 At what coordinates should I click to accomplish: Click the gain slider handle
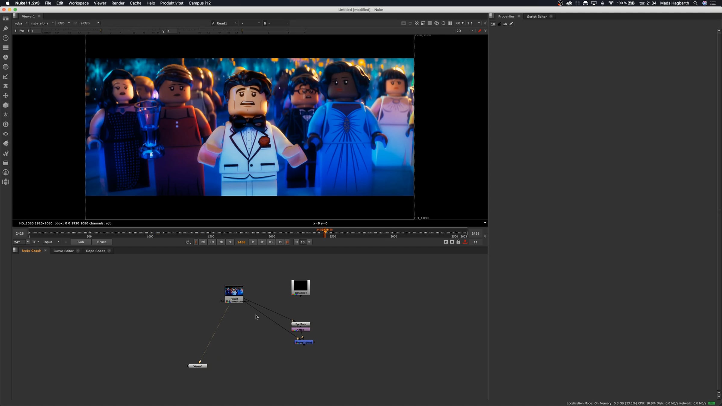101,30
